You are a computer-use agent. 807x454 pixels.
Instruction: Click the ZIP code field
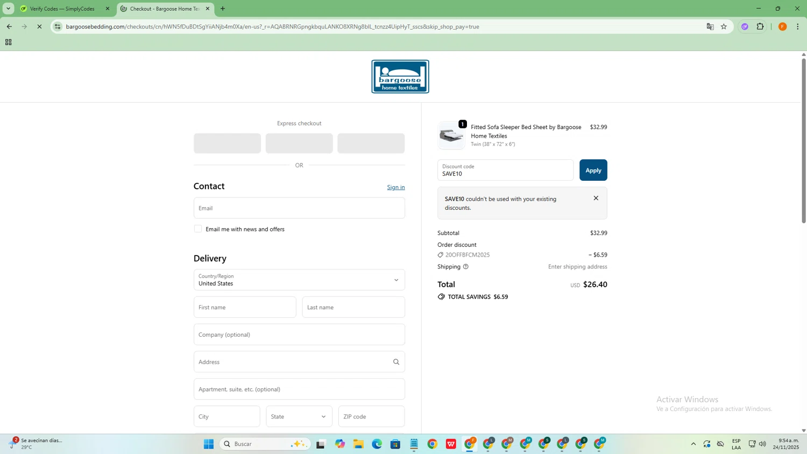tap(371, 416)
